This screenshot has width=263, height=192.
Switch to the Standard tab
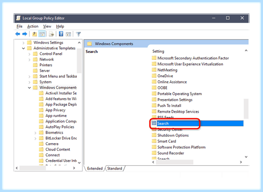pyautogui.click(x=115, y=168)
